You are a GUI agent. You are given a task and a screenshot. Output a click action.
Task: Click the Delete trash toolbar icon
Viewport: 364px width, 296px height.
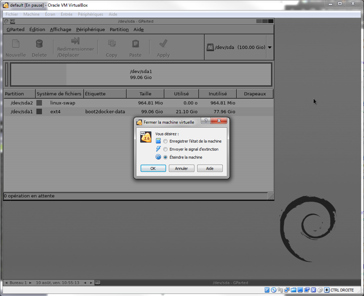[39, 43]
